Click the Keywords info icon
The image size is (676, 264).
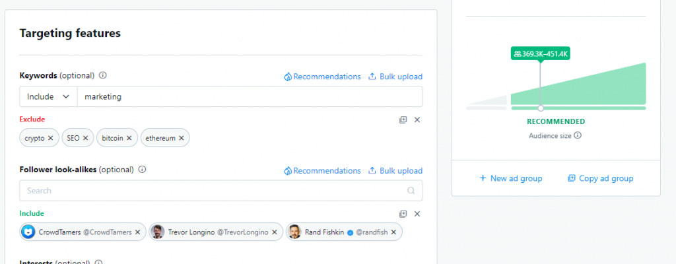click(102, 75)
